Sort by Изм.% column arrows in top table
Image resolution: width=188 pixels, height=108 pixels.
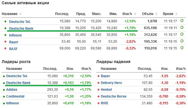point(135,14)
